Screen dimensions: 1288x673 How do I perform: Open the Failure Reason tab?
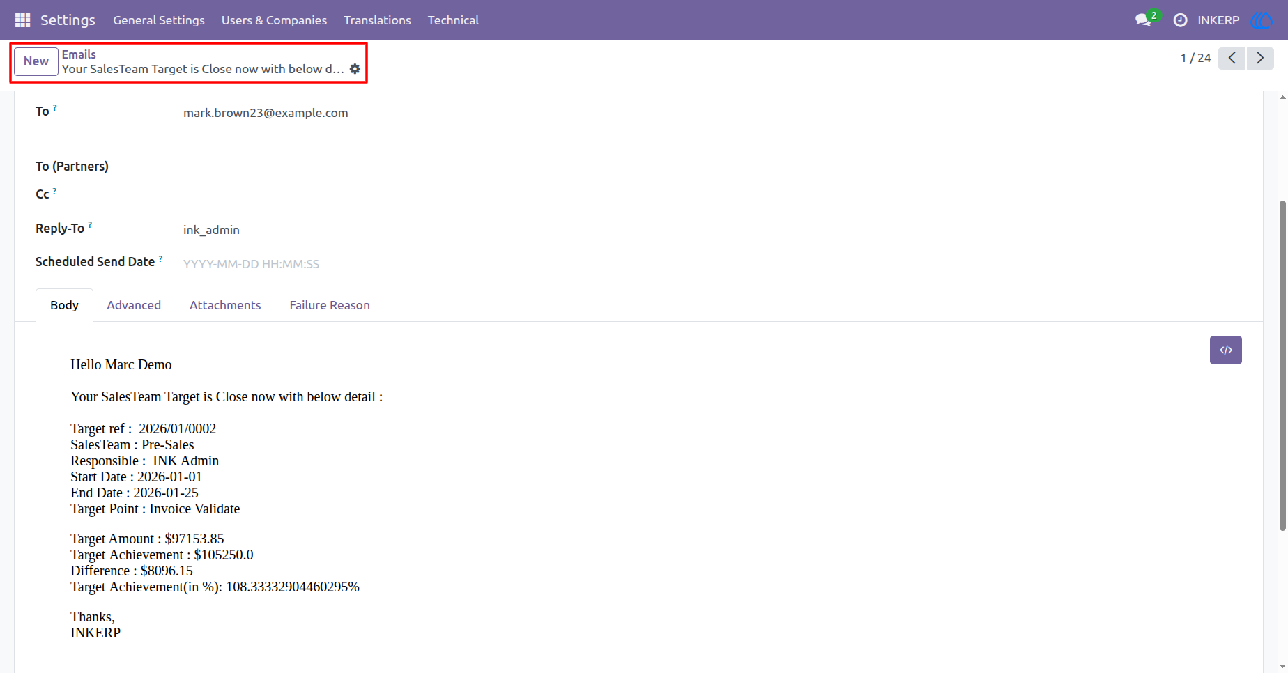330,305
